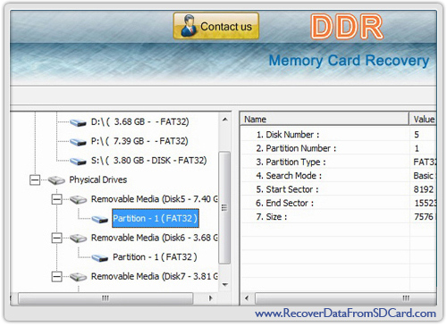
Task: Click the Name column header
Action: tap(325, 119)
